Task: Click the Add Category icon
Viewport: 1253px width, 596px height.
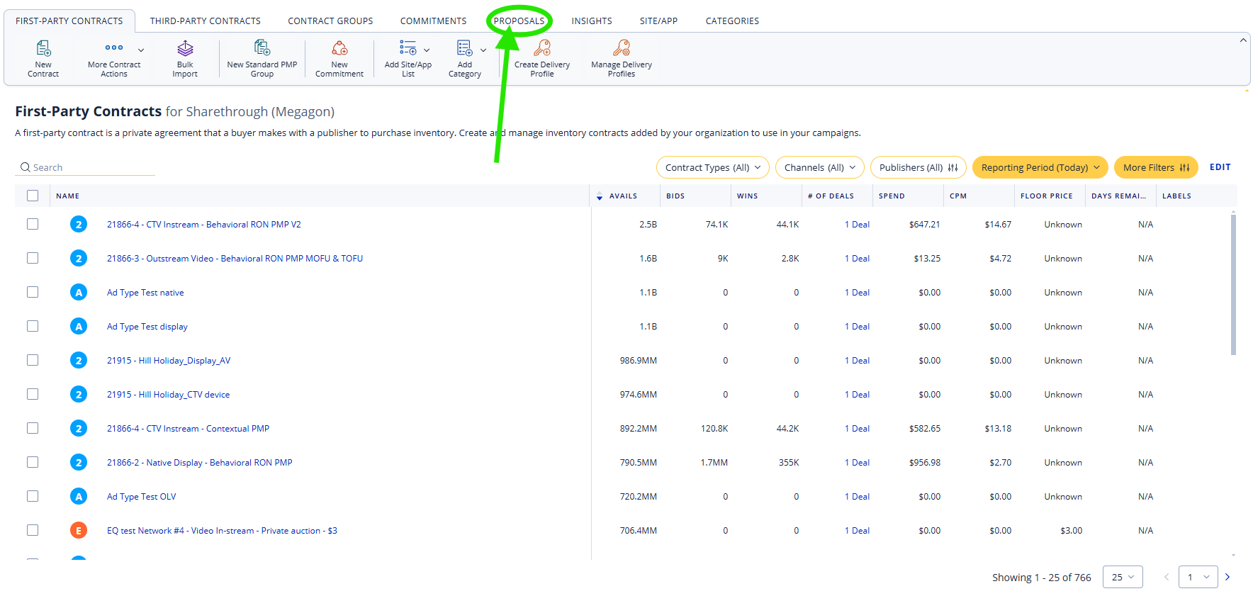Action: pyautogui.click(x=465, y=48)
